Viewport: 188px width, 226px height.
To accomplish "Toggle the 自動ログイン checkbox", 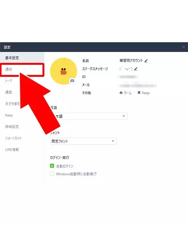I will 52,166.
